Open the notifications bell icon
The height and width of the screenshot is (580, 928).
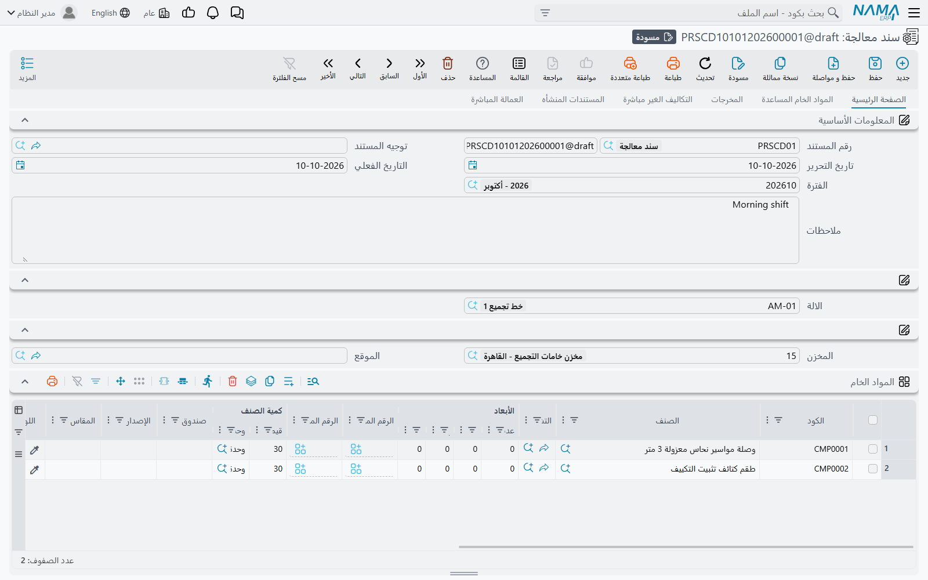[x=213, y=13]
